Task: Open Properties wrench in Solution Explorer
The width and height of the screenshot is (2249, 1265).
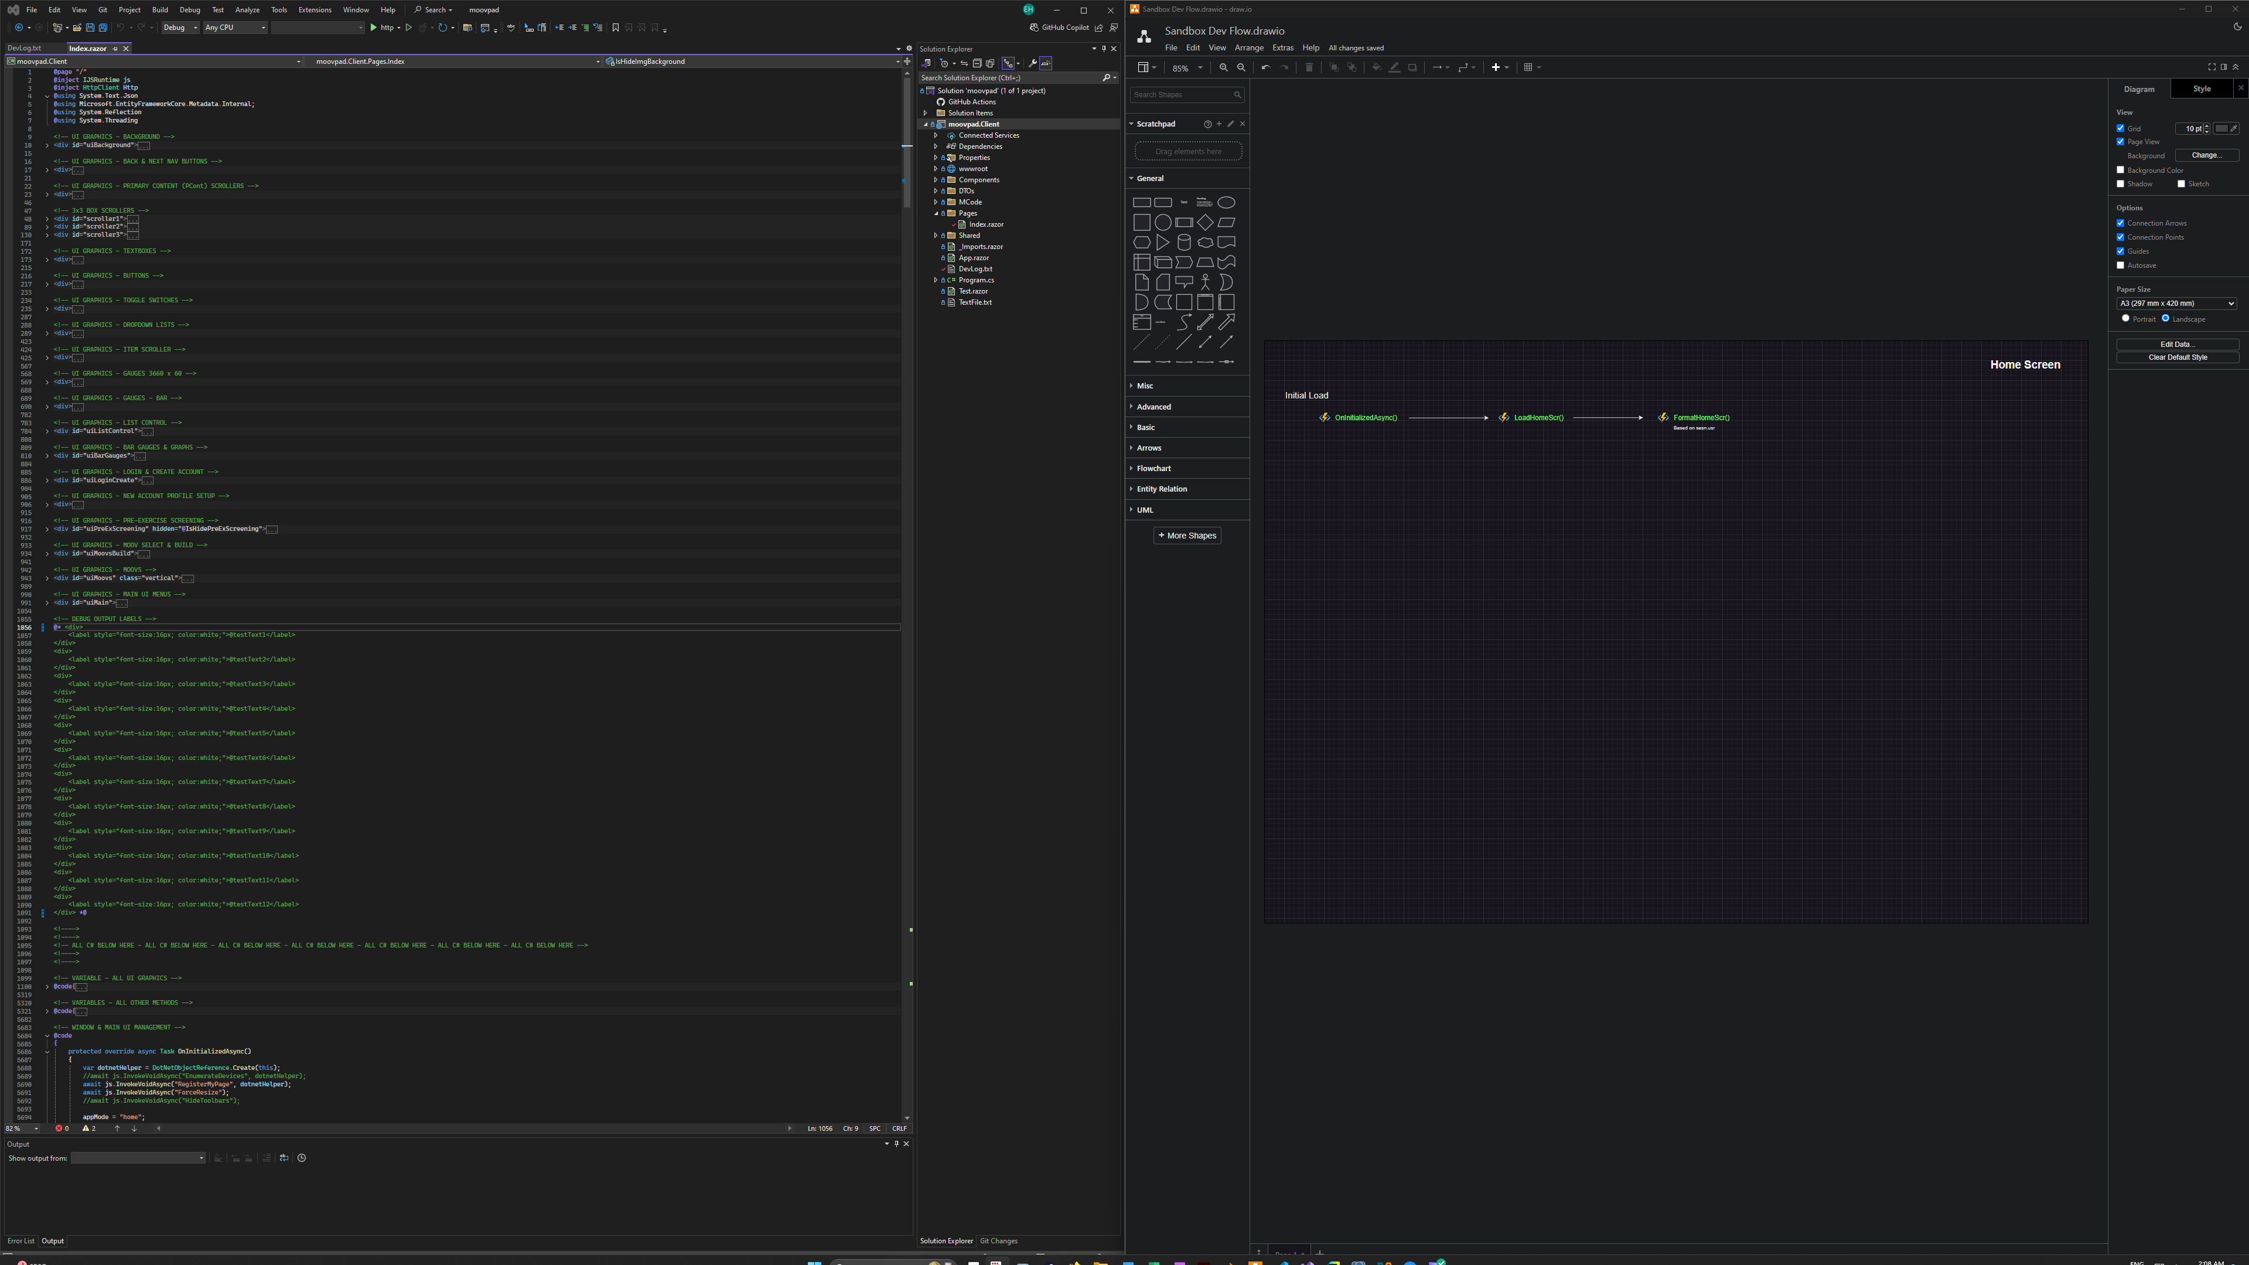Action: coord(1032,63)
